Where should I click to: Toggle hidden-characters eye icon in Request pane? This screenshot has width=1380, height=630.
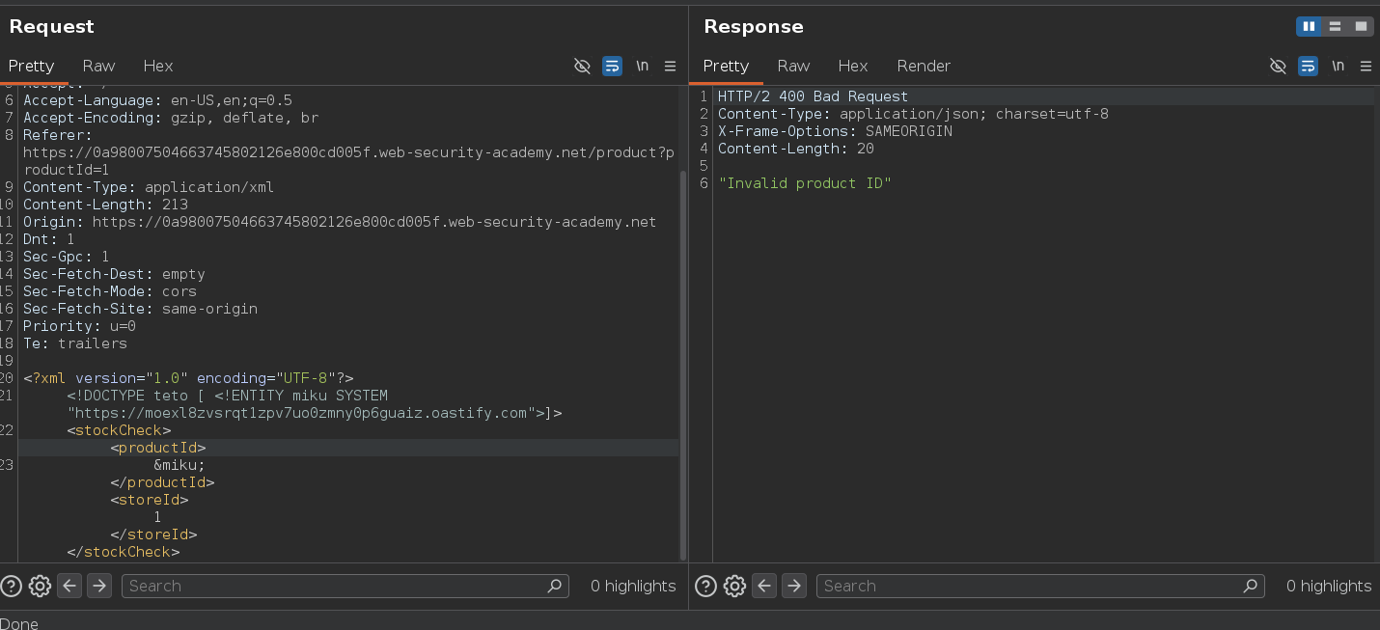[582, 66]
